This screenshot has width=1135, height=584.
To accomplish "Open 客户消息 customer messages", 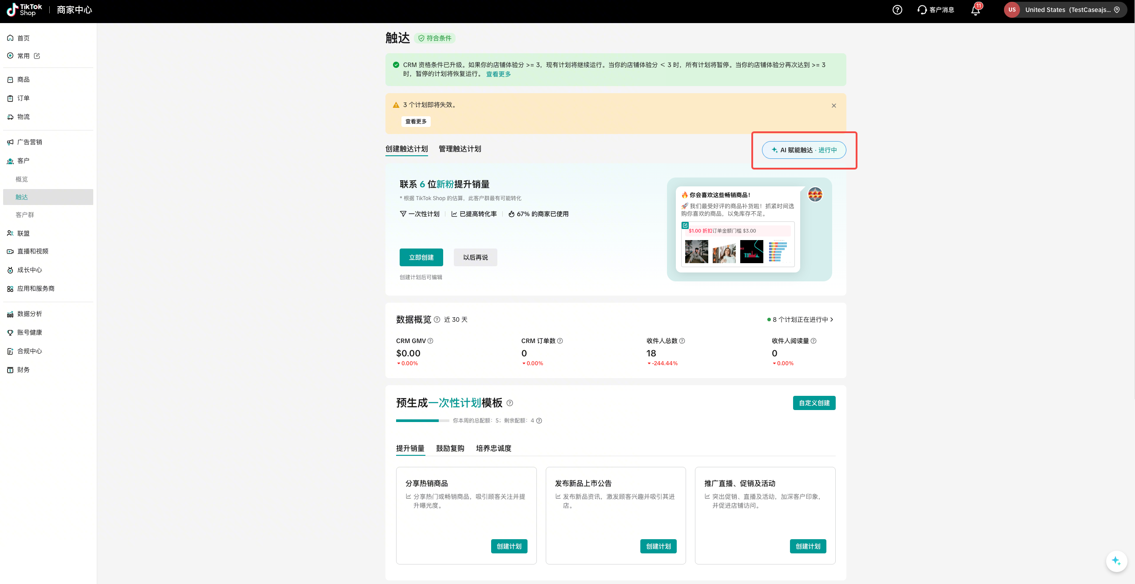I will pos(936,10).
